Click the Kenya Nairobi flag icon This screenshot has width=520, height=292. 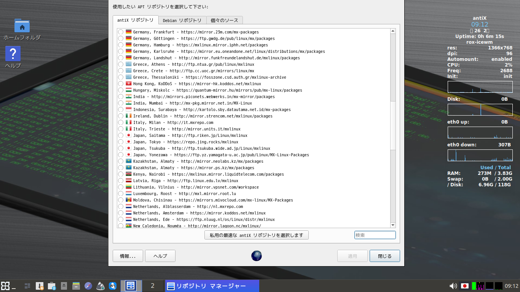pos(129,174)
